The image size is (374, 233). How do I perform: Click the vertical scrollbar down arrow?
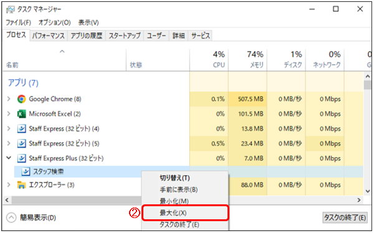point(368,191)
